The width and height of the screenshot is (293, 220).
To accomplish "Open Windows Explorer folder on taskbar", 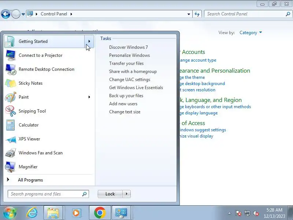I will pyautogui.click(x=53, y=213).
